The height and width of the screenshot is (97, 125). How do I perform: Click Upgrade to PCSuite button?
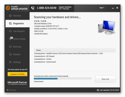[17, 74]
